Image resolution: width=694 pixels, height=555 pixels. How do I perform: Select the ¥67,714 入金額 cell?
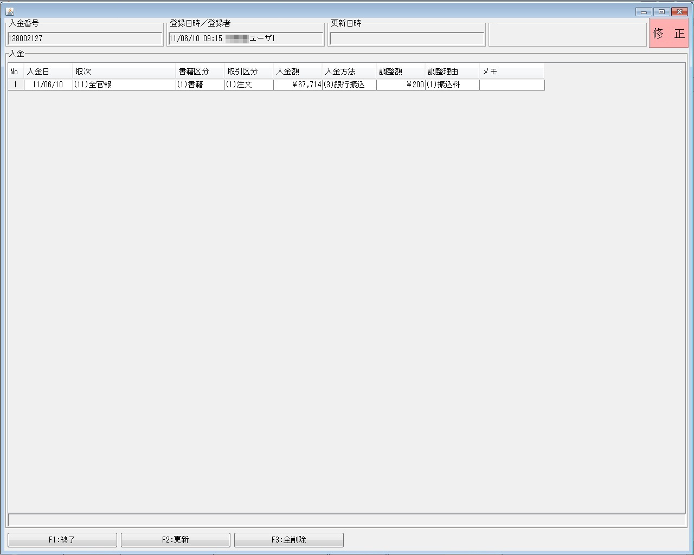pos(298,85)
